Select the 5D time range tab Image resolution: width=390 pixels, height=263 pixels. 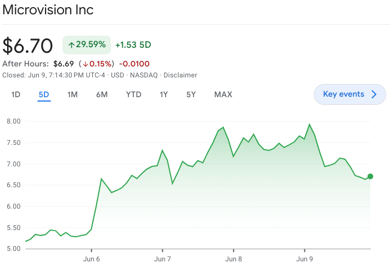coord(44,94)
